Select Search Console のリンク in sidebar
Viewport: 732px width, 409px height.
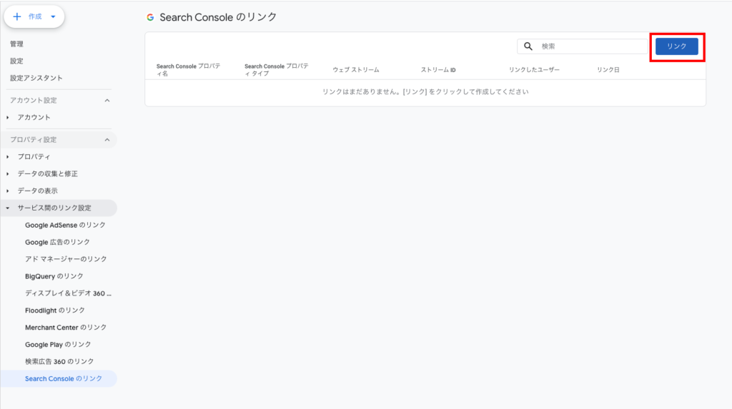coord(59,379)
